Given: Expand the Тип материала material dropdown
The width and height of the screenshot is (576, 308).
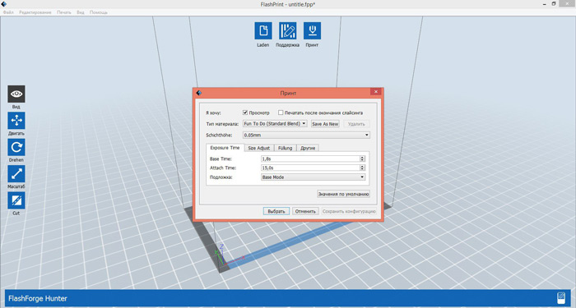Looking at the screenshot, I should click(x=275, y=124).
